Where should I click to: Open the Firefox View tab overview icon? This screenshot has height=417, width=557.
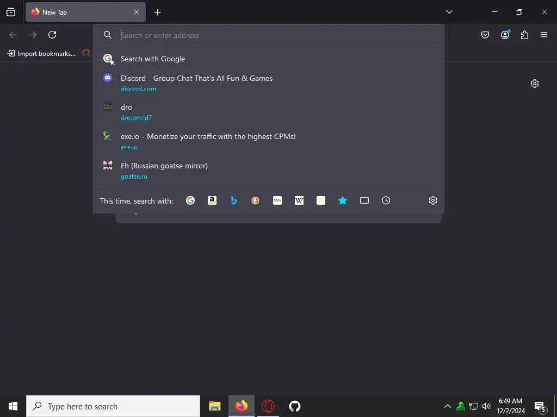click(x=11, y=12)
